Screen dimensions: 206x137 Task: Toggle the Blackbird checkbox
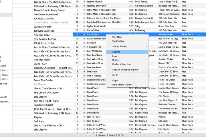(84, 43)
